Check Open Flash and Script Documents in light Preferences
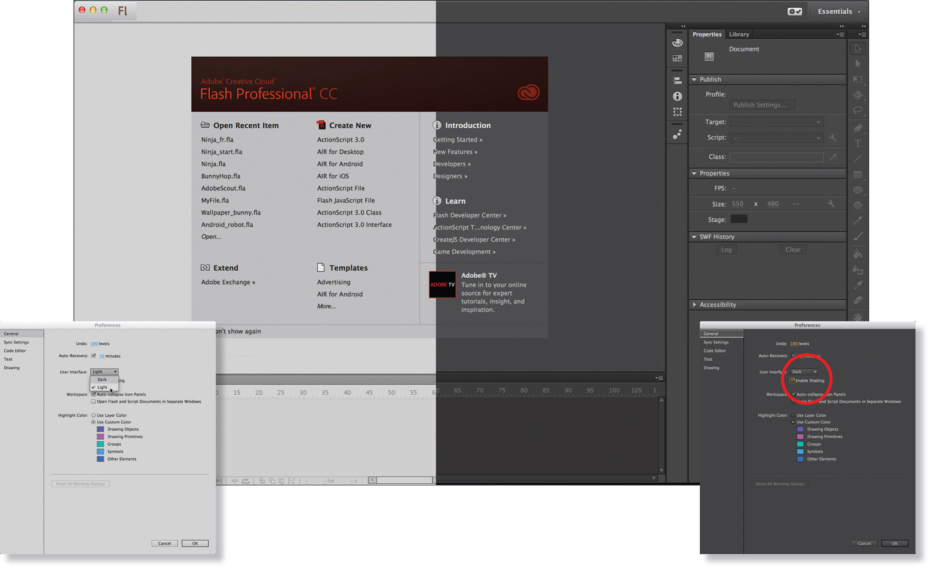This screenshot has height=571, width=950. [93, 401]
